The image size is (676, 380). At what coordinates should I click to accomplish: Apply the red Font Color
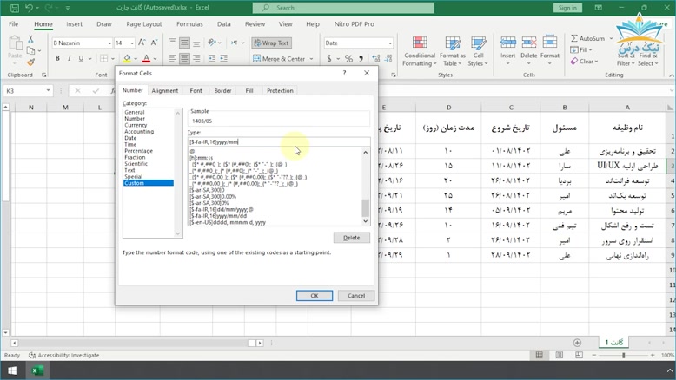pos(147,58)
